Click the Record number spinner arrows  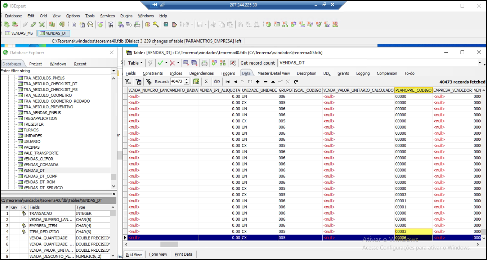tap(187, 82)
